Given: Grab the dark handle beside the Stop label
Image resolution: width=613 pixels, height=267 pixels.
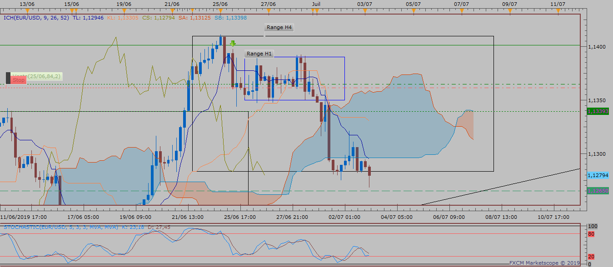Looking at the screenshot, I should click(8, 78).
